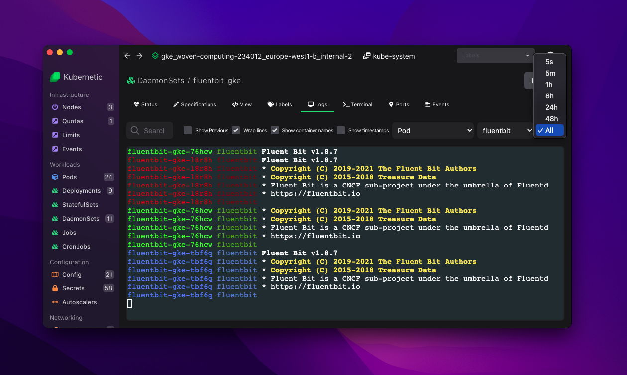Screen dimensions: 627x375
Task: Click the Pods count badge 24
Action: [108, 177]
